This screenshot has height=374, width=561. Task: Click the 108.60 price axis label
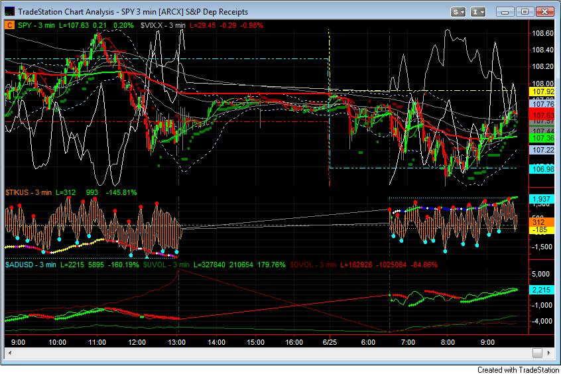coord(542,33)
